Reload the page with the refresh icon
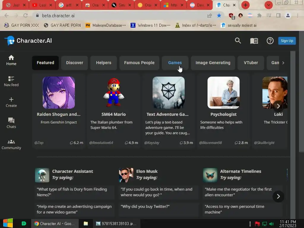Screen dimensions: 304x228 pos(26,15)
